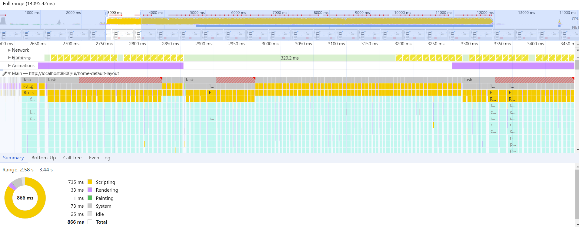Image resolution: width=579 pixels, height=227 pixels.
Task: Click the Total legend swatch
Action: coord(90,222)
